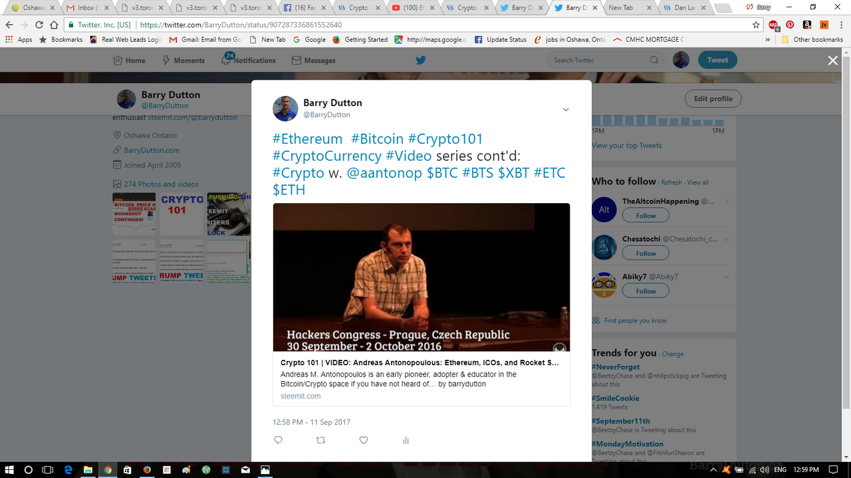Like the tweet with the heart icon

(x=364, y=440)
